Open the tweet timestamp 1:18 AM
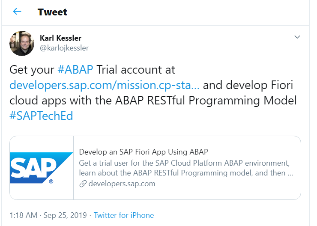Image resolution: width=317 pixels, height=226 pixels. pos(24,215)
